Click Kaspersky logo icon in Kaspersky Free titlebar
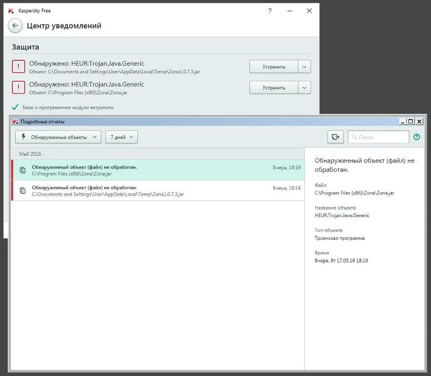 11,11
